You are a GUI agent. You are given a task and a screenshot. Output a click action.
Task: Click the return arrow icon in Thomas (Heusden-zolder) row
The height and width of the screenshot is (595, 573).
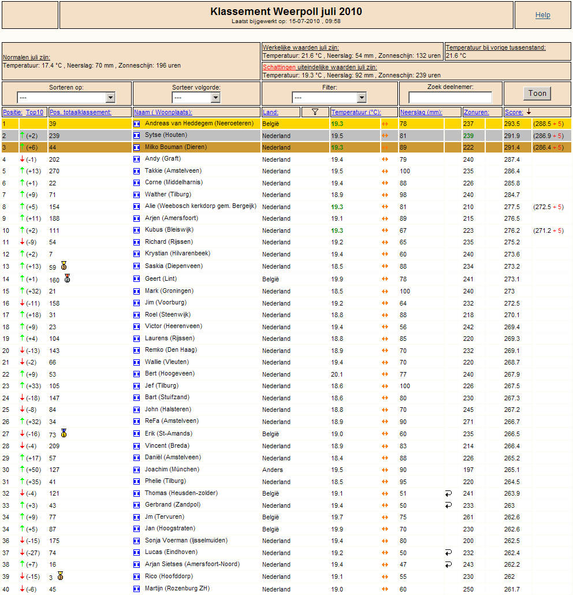click(448, 493)
